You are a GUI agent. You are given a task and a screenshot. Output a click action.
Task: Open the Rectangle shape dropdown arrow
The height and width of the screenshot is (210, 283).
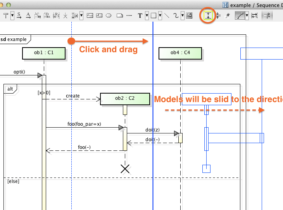[160, 16]
